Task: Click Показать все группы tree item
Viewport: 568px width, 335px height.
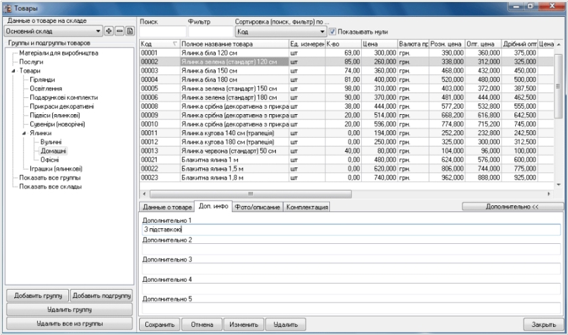Action: [x=50, y=178]
